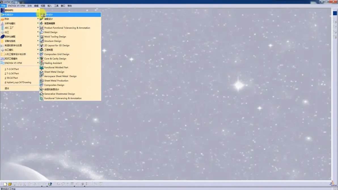Open the 窗口 menu
338x190 pixels.
tap(63, 6)
